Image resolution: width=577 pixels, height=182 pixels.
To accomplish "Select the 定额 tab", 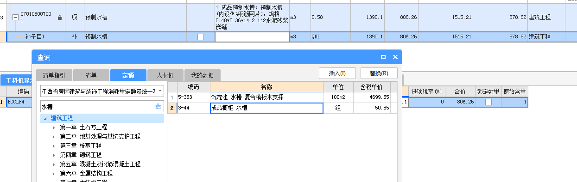I will (x=128, y=75).
